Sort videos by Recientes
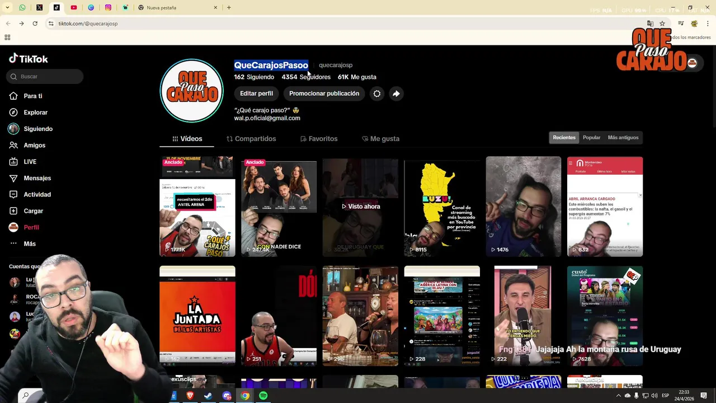Screen dimensions: 716x403 [x=564, y=138]
